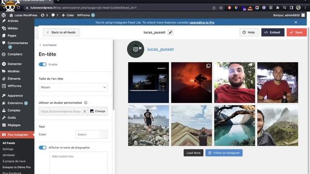This screenshot has width=310, height=174.
Task: Dismiss the Instagram Feed Lite banner
Action: 296,22
